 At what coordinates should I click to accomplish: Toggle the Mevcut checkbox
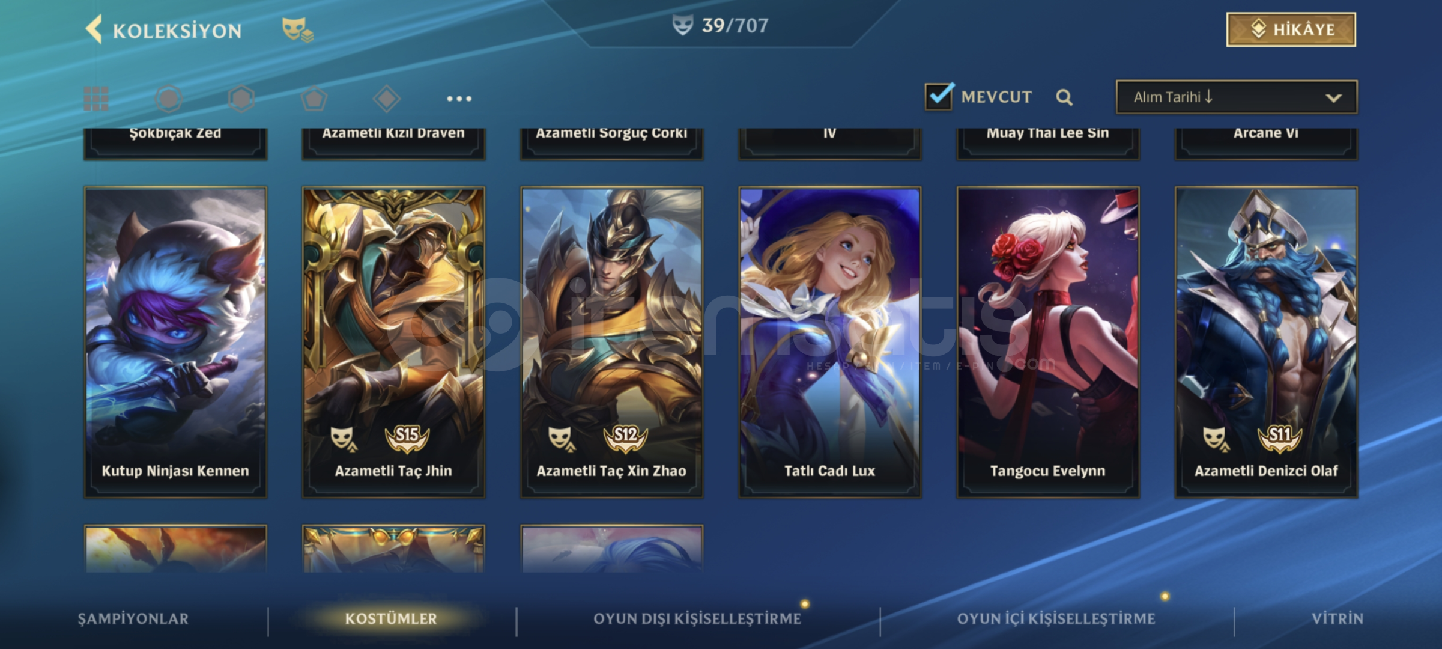click(x=939, y=96)
